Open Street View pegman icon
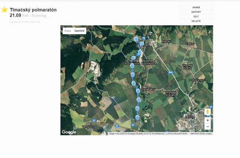This screenshot has width=240, height=158. coord(207,112)
